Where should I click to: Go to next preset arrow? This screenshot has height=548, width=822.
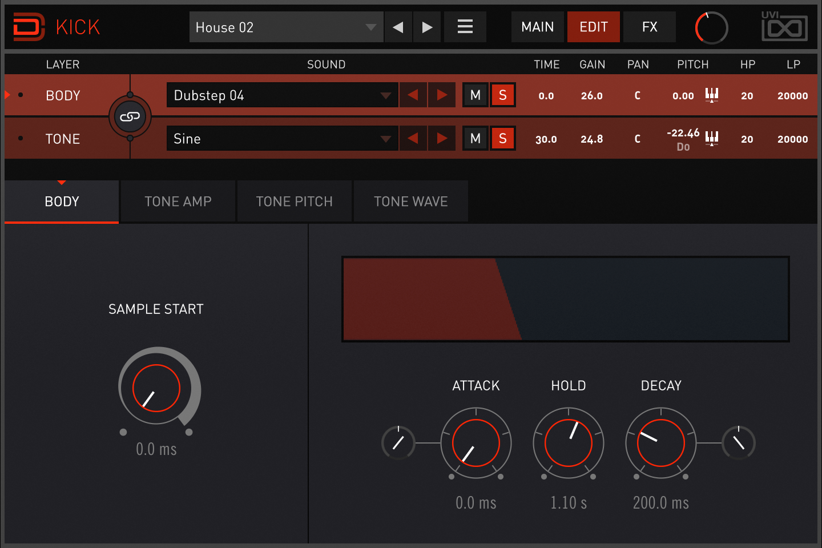[x=427, y=27]
